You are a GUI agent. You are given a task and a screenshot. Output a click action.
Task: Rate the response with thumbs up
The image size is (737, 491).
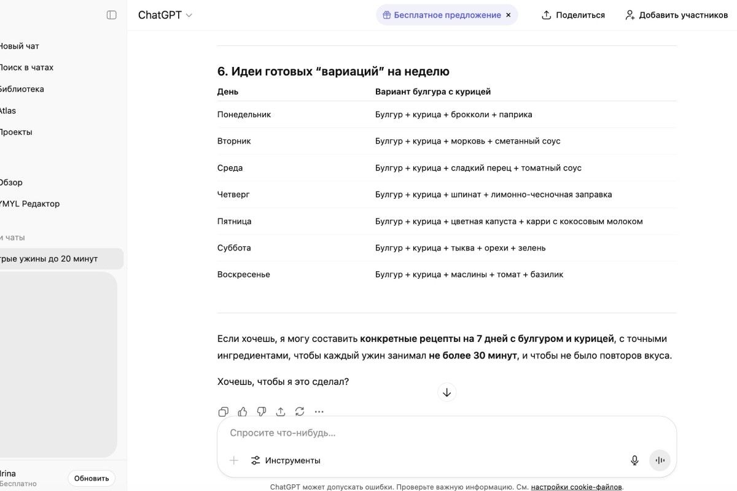[x=243, y=411]
